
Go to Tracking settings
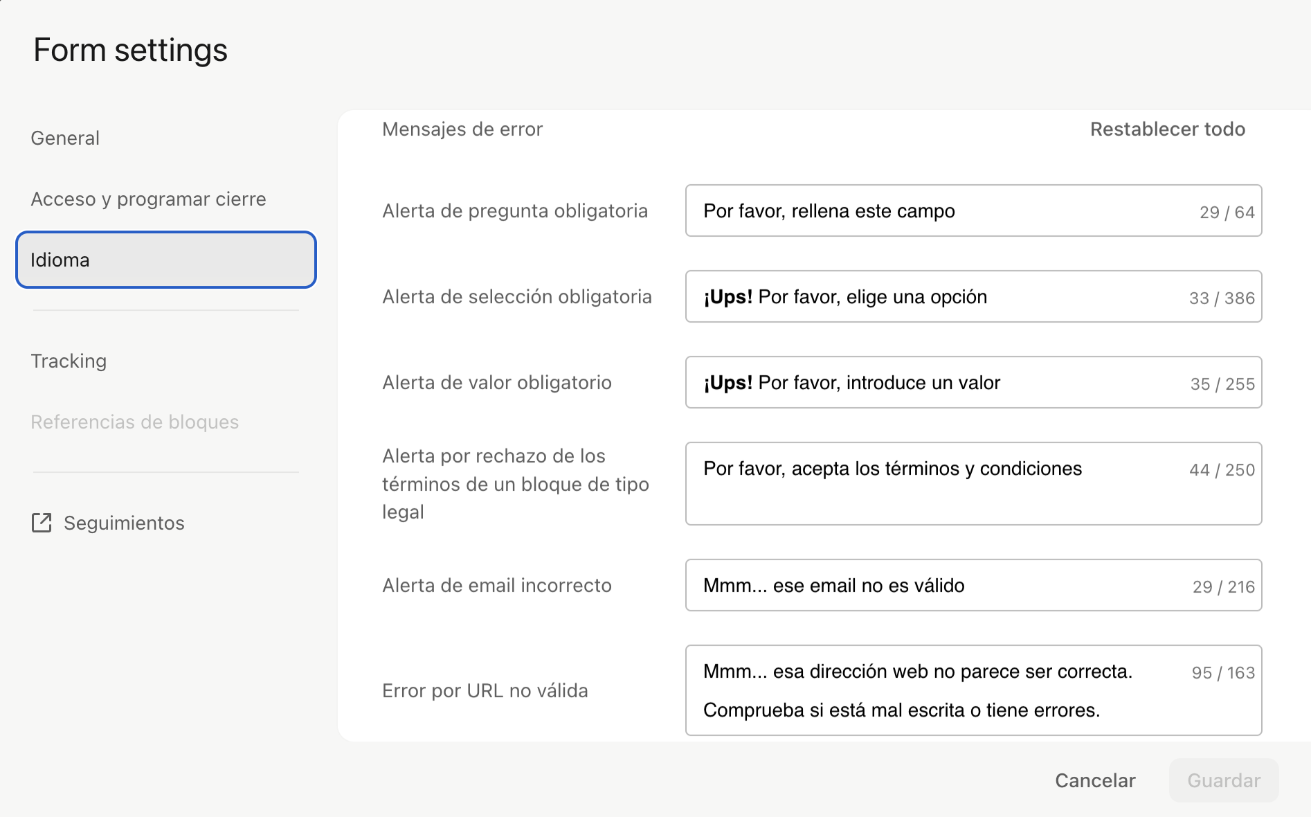pos(69,361)
